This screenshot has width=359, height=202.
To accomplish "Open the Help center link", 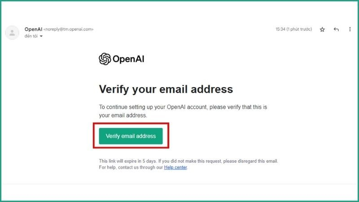I will click(175, 167).
